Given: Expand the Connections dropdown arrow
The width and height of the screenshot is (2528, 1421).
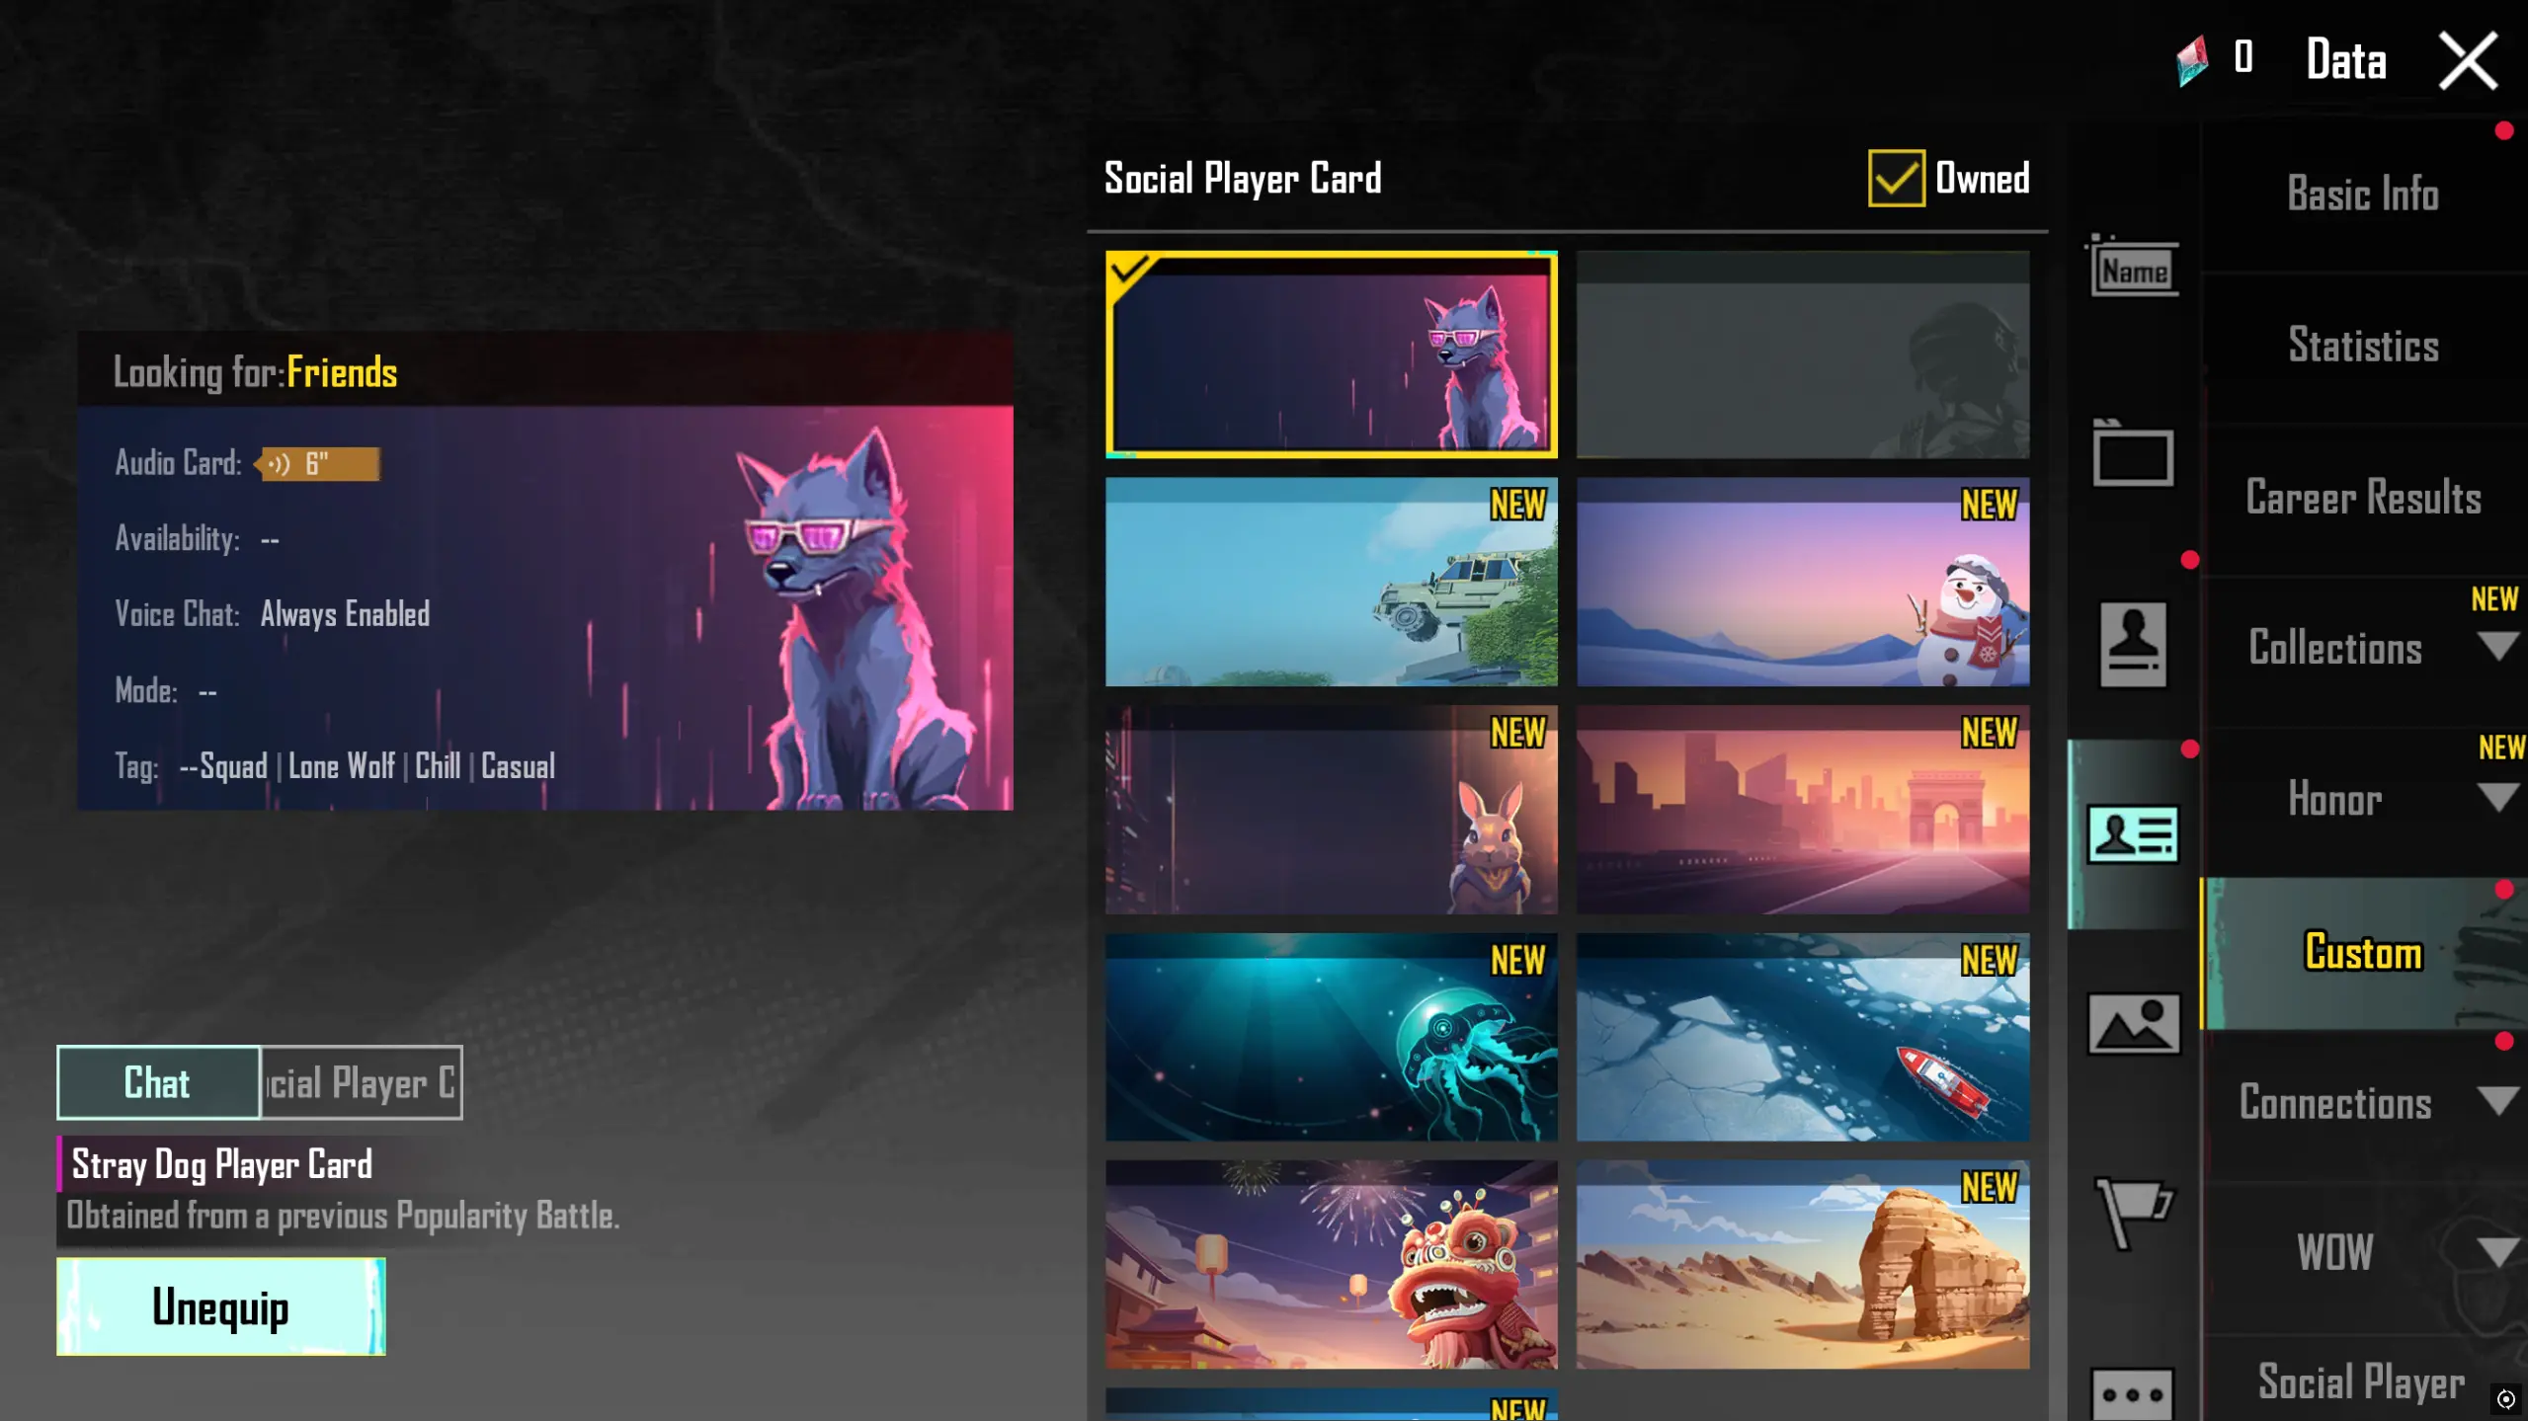Looking at the screenshot, I should [x=2497, y=1100].
